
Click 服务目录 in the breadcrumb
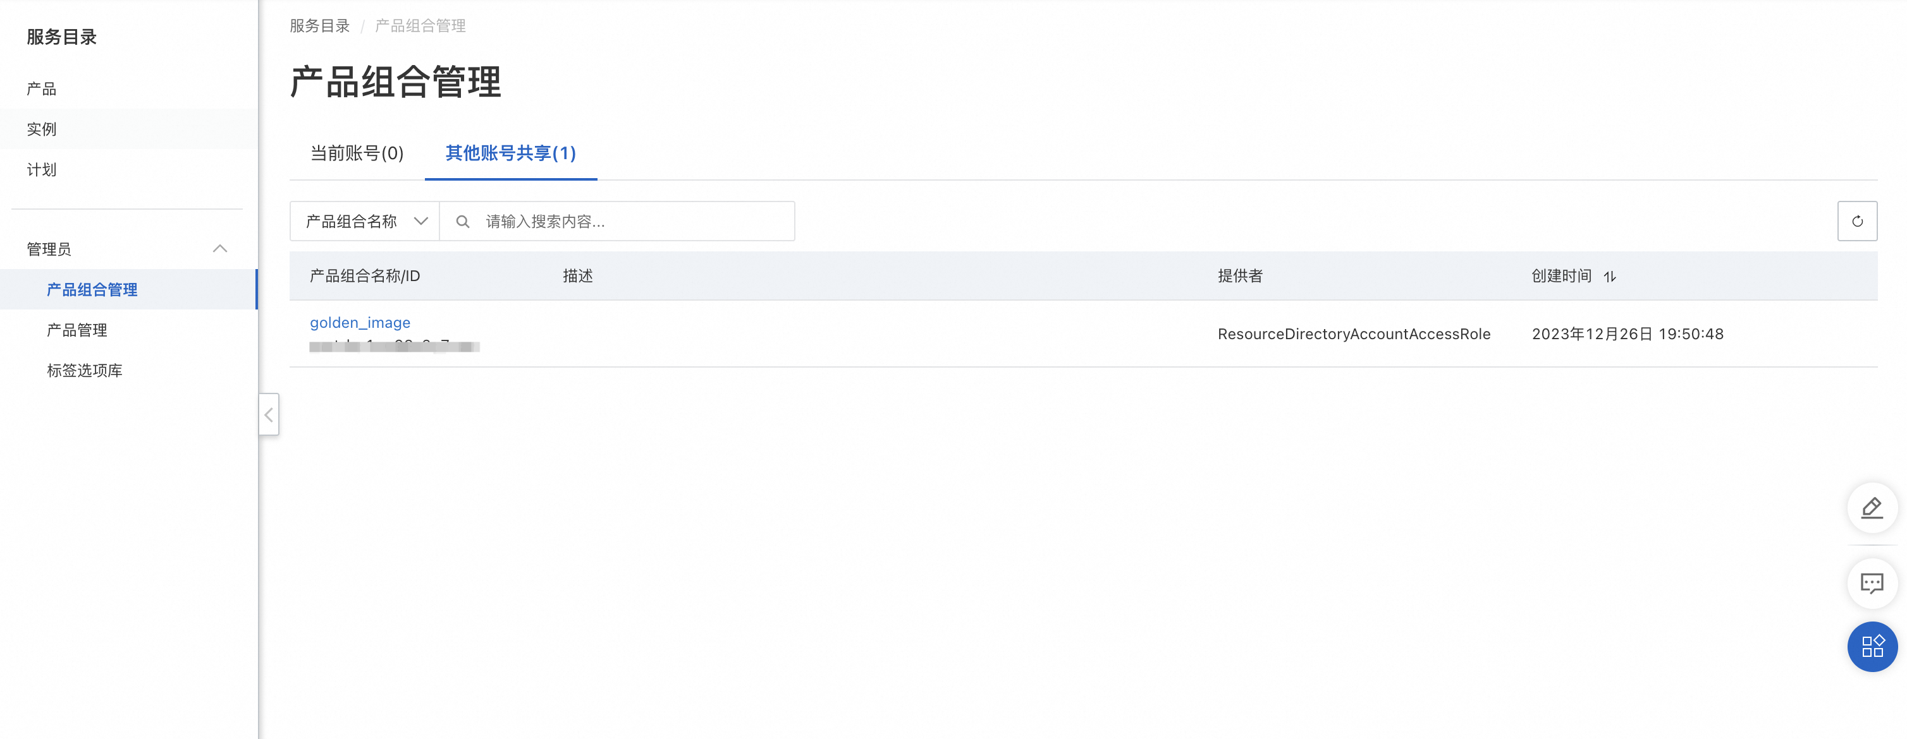[319, 26]
